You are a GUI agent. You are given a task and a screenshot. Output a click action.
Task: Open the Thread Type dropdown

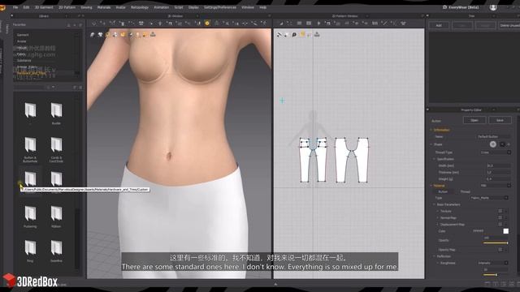(495, 152)
